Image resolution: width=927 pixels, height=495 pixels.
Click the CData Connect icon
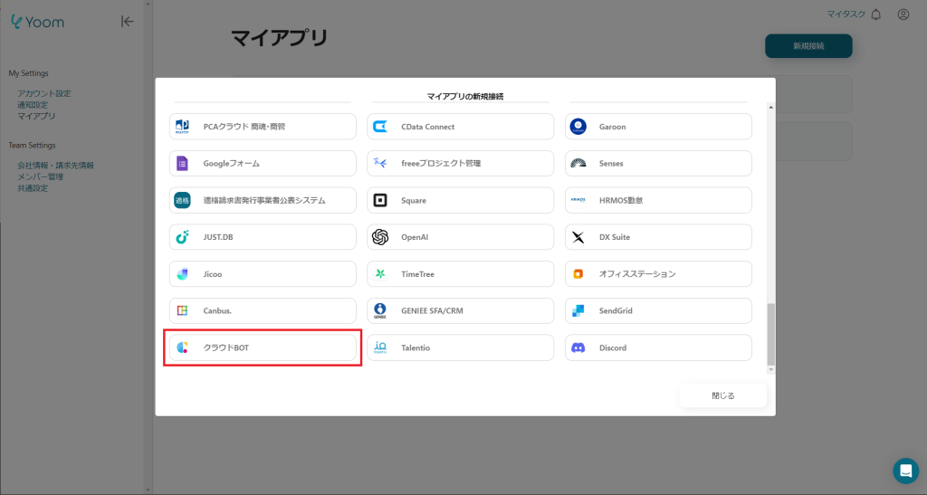[380, 127]
